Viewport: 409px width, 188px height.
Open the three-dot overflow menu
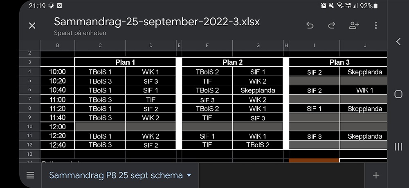coord(375,25)
